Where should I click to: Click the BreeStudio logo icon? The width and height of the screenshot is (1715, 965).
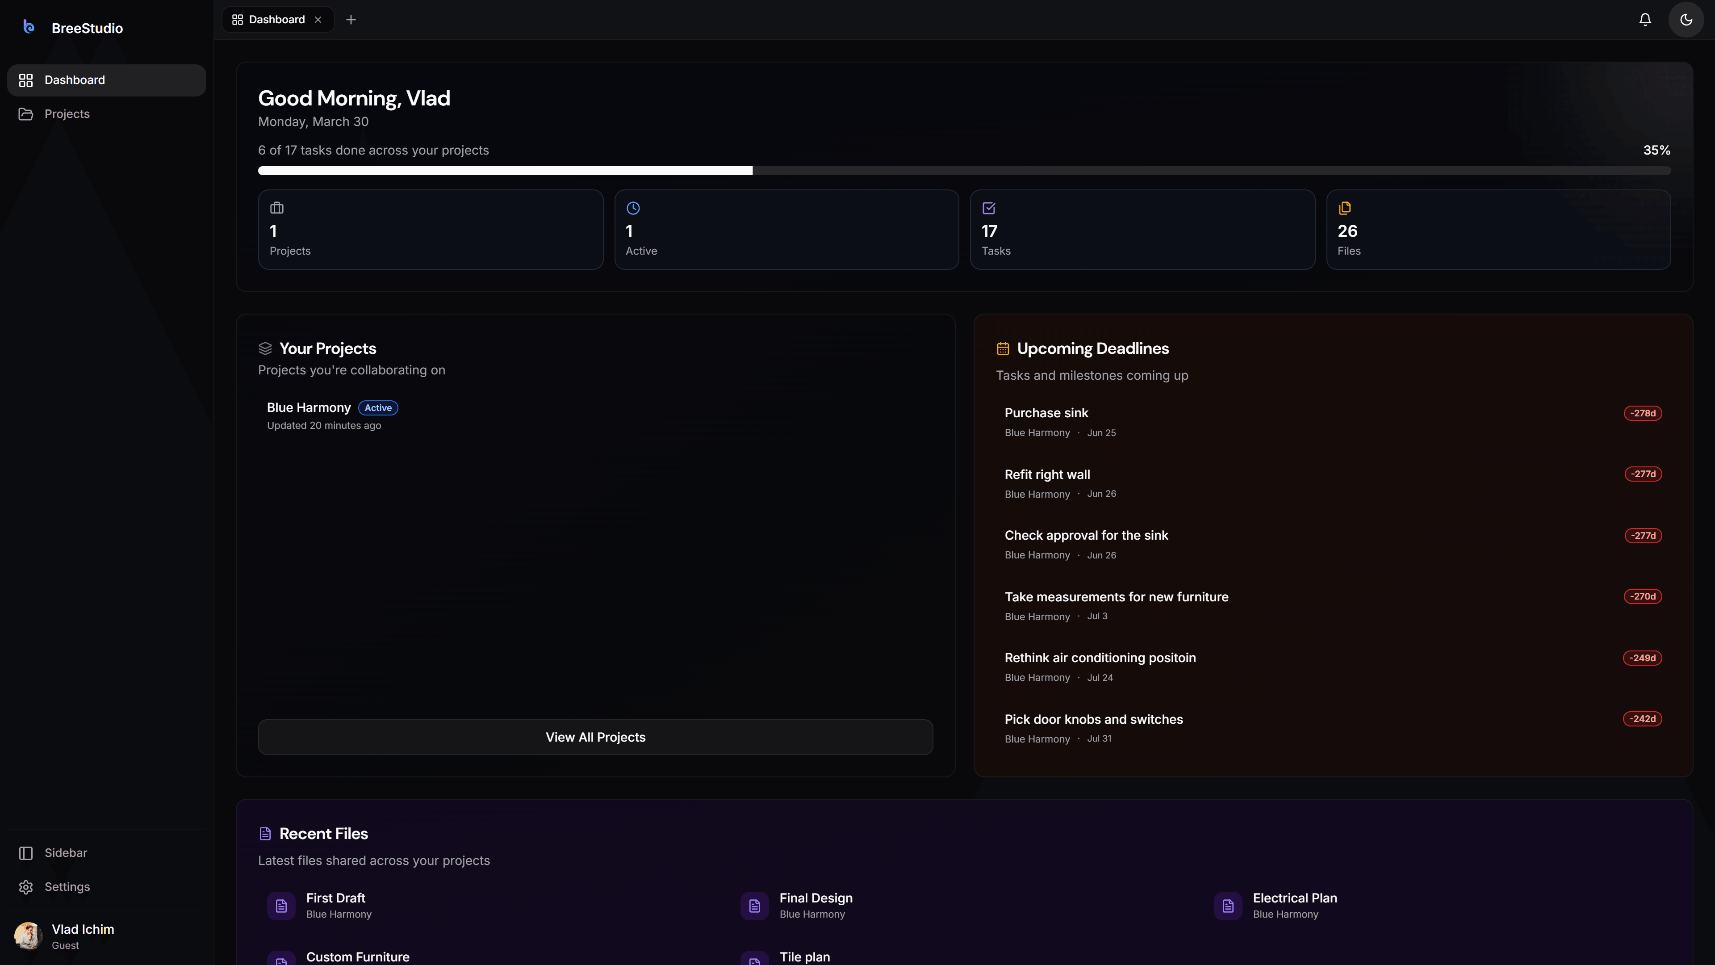pyautogui.click(x=29, y=27)
